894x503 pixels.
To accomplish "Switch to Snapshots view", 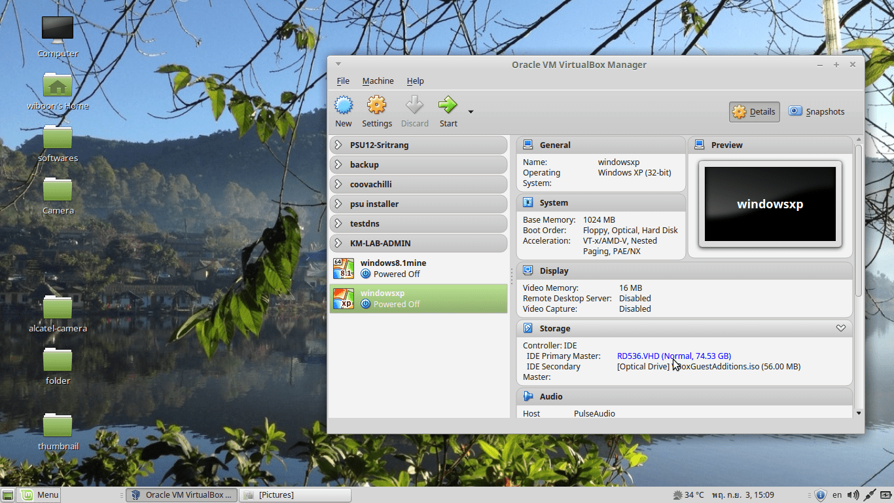I will (816, 112).
